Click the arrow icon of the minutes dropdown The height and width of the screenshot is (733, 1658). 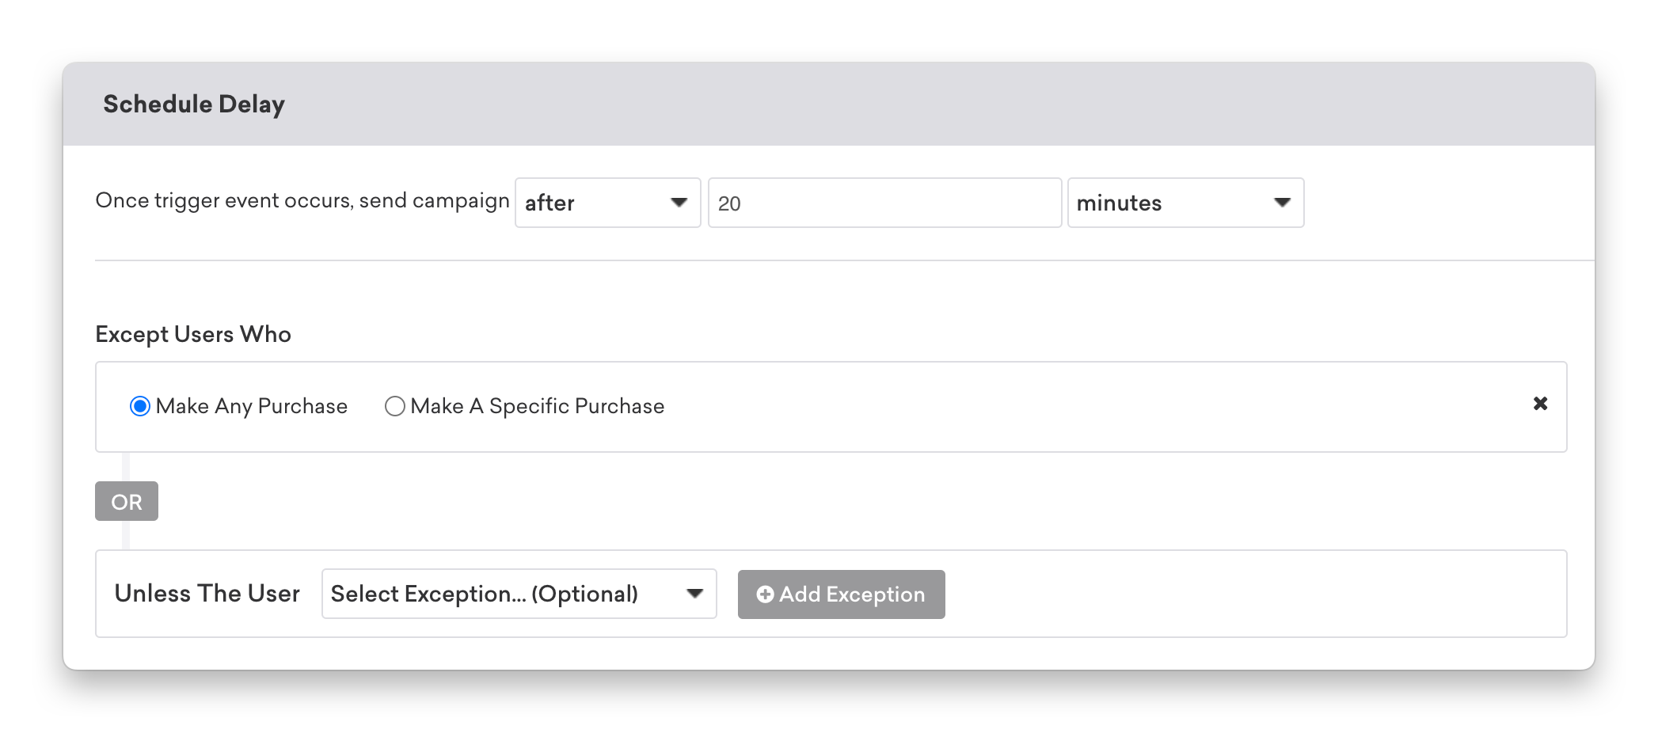pyautogui.click(x=1282, y=203)
